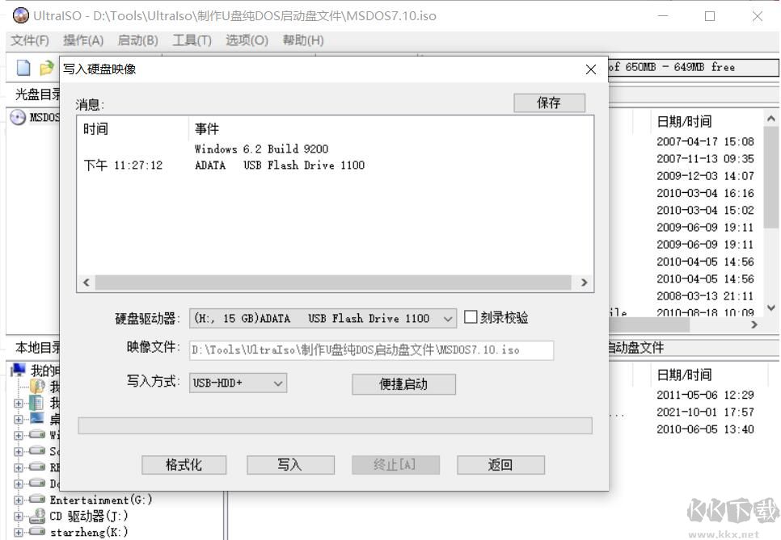
Task: Open the 启动(B) menu
Action: (137, 40)
